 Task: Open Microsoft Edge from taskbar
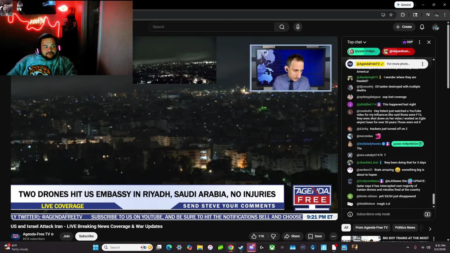pyautogui.click(x=169, y=247)
